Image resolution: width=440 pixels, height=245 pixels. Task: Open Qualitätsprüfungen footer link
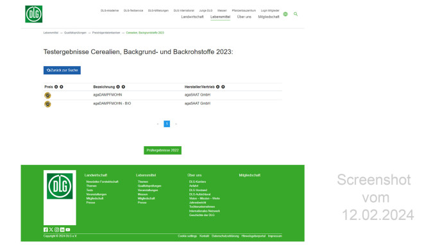coord(149,186)
